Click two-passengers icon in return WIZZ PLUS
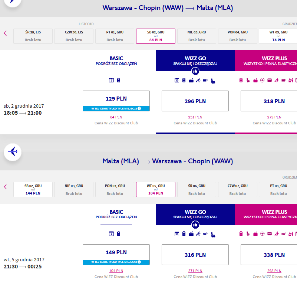 [291, 234]
